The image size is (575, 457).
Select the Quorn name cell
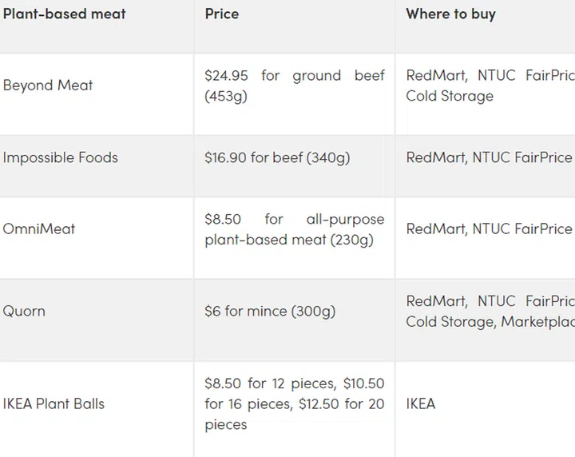pos(24,311)
